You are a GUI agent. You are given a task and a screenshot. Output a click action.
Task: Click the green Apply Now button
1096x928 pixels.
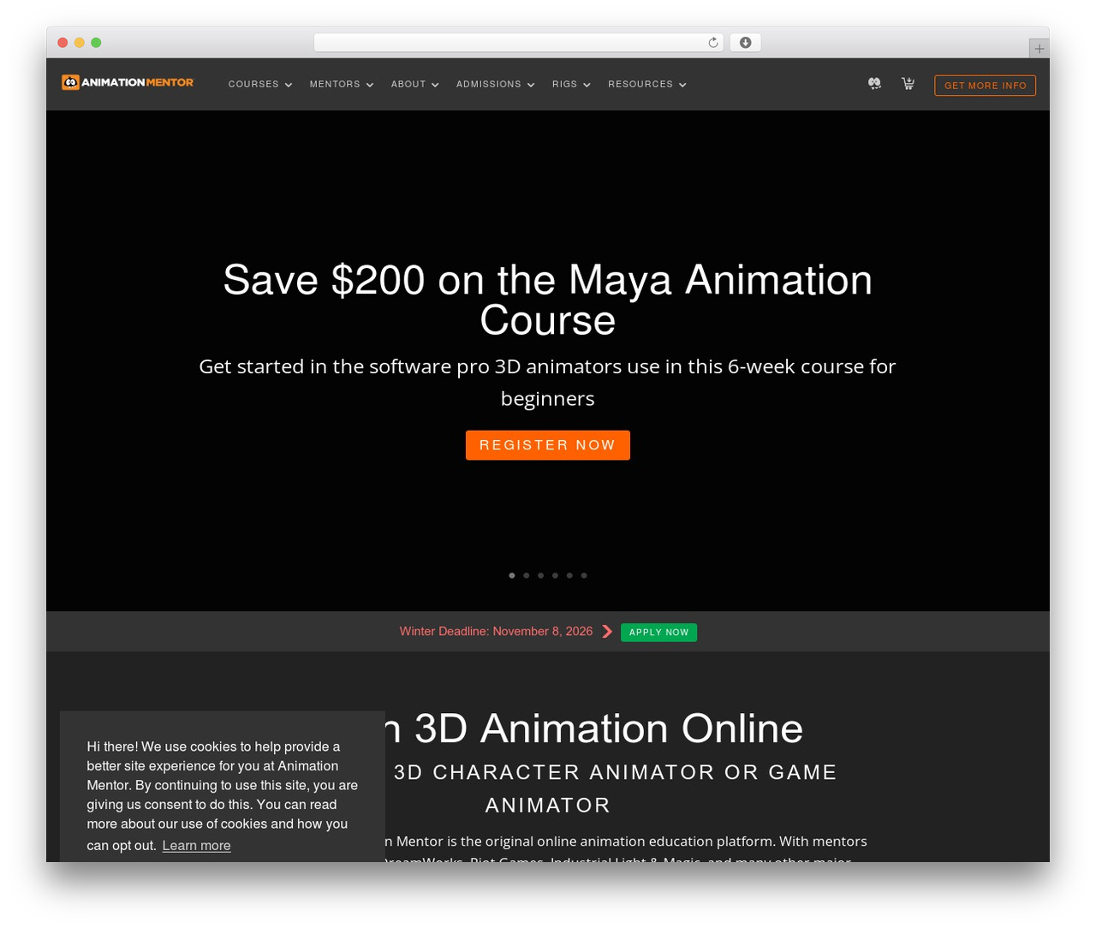[x=658, y=633]
